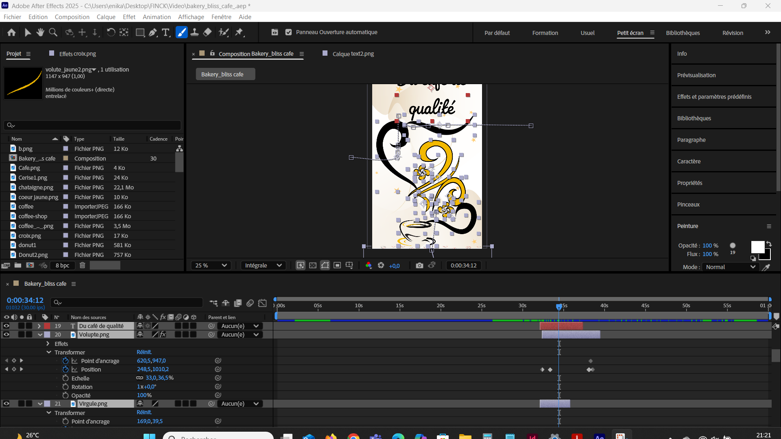Open the Composition menu
The image size is (781, 439).
(x=72, y=17)
